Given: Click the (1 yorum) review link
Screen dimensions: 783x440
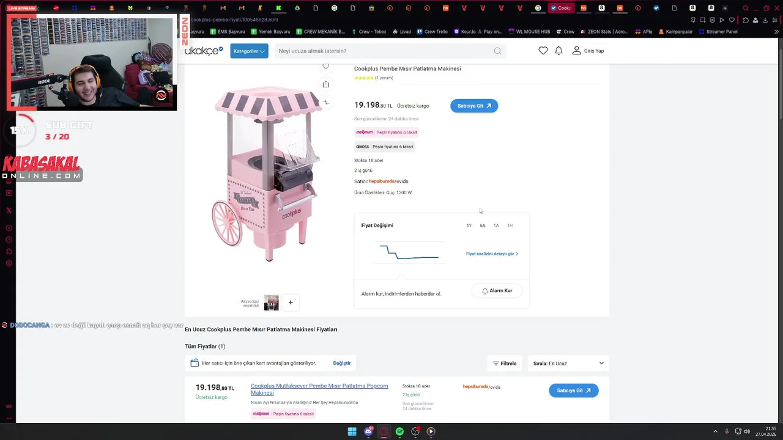Looking at the screenshot, I should (384, 78).
